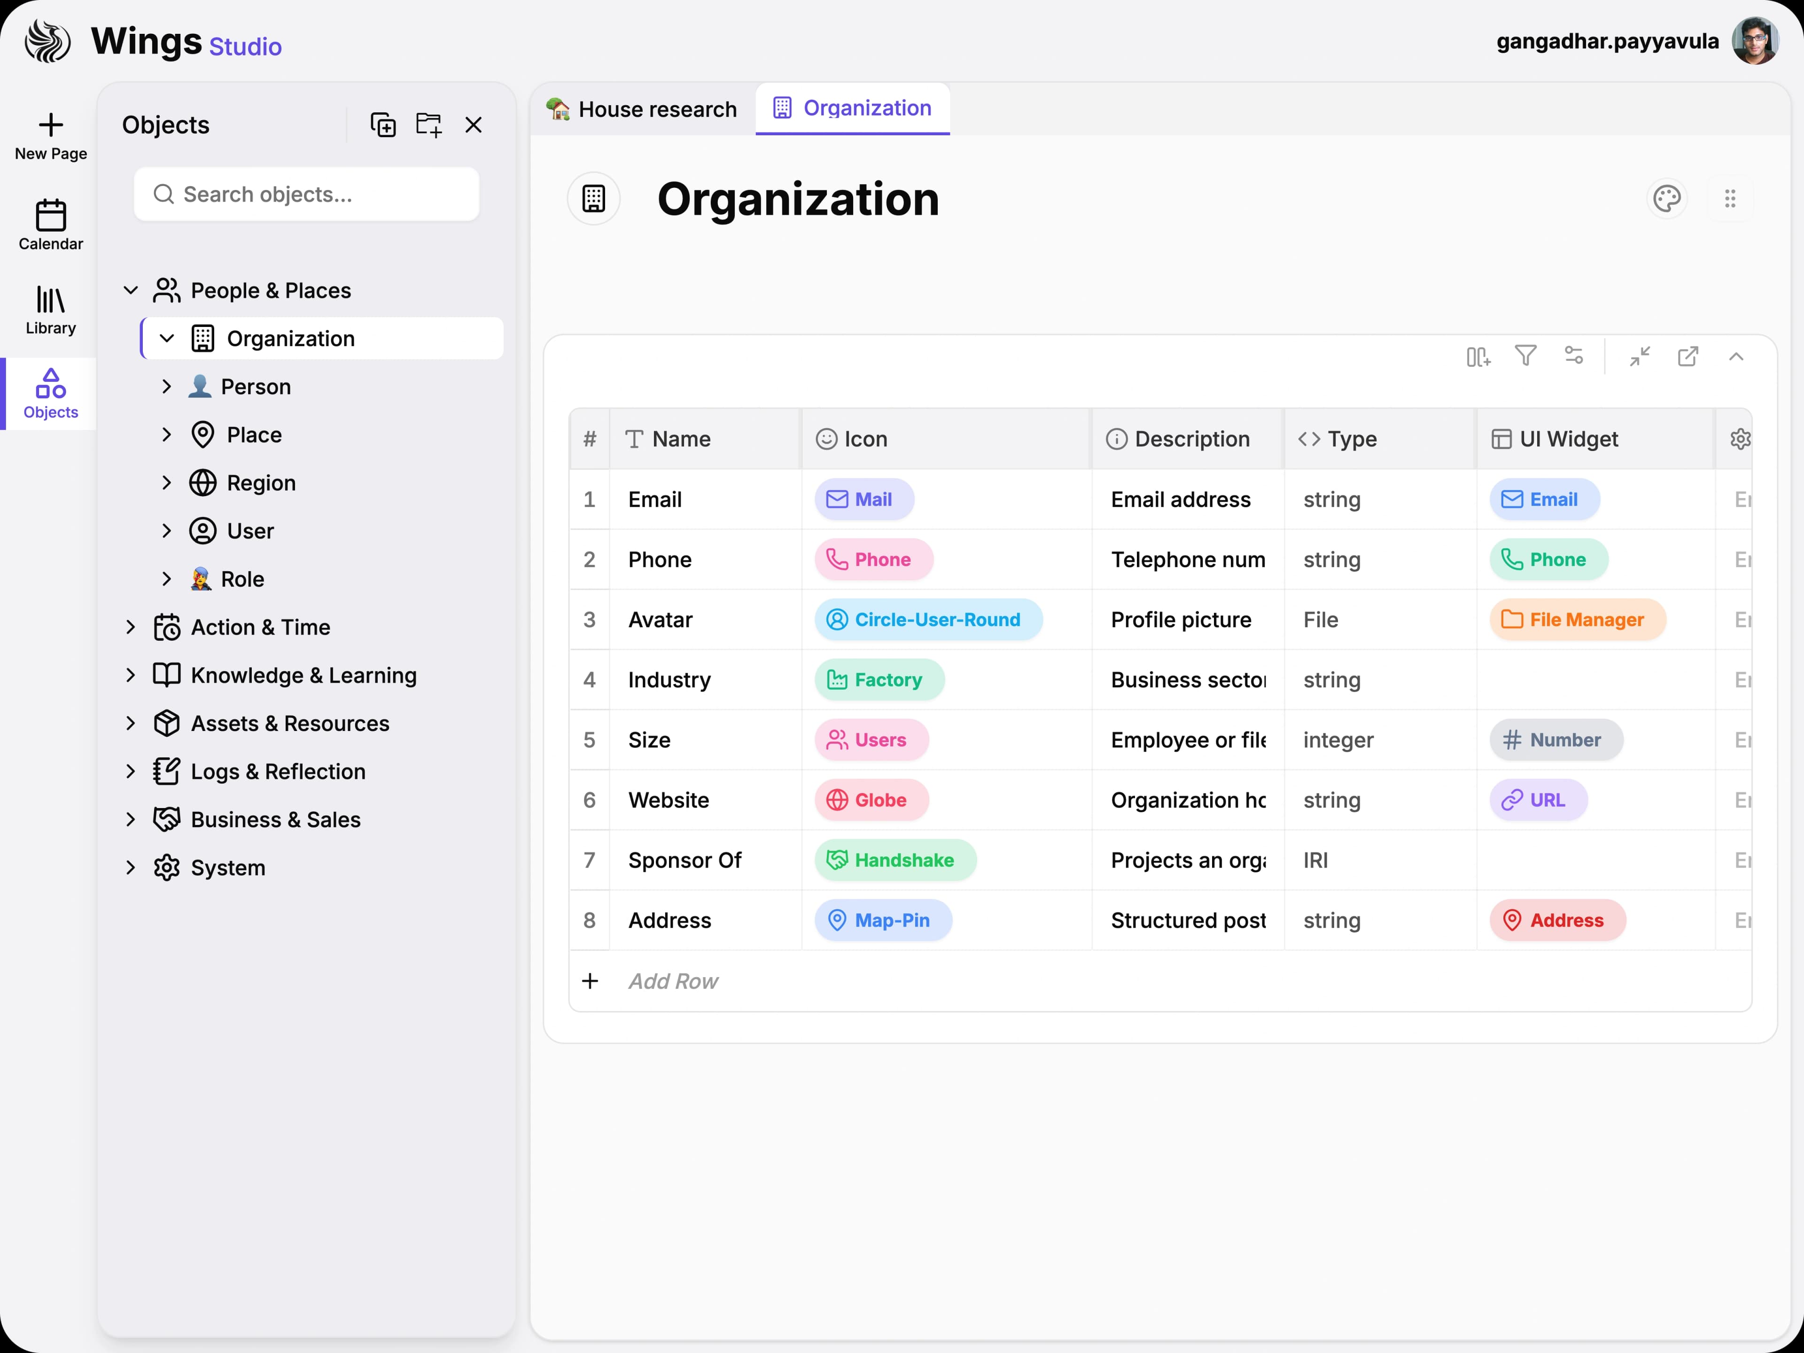1804x1353 pixels.
Task: Click Add Row at the bottom of the table
Action: [674, 981]
